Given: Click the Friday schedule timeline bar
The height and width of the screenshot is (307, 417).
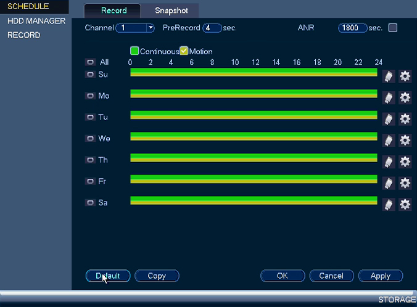Looking at the screenshot, I should coord(254,179).
